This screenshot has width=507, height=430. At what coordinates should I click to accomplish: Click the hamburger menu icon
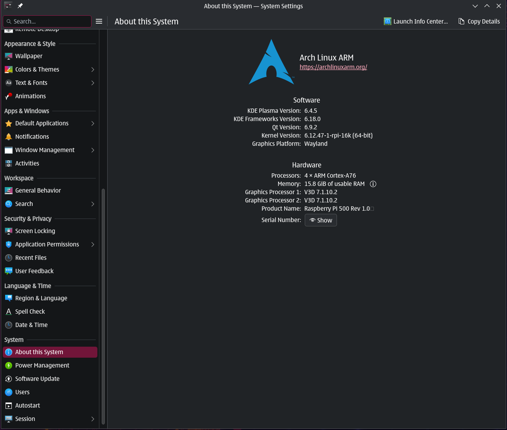[99, 21]
